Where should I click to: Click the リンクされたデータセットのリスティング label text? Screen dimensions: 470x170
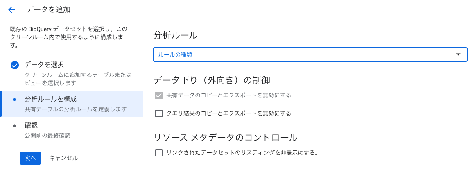(x=242, y=153)
